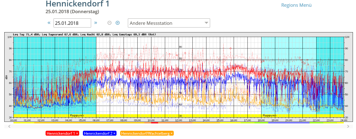The width and height of the screenshot is (356, 139).
Task: Click the 18:00 time axis label
Action: point(261,120)
